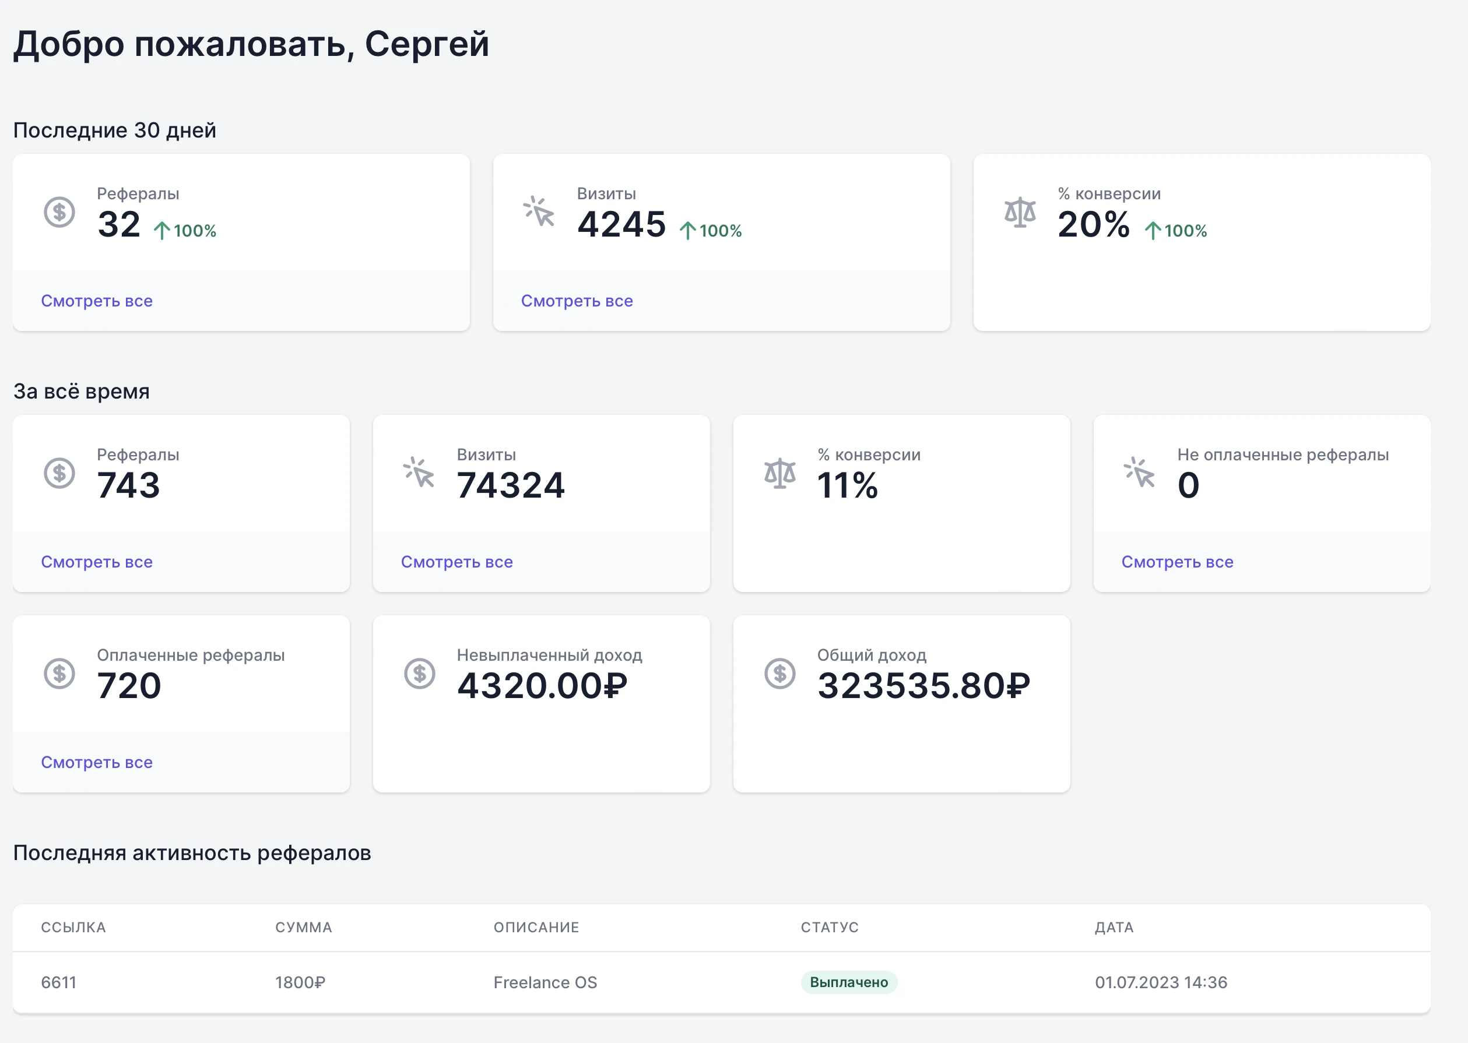Click Последняя активность рефералов heading
This screenshot has width=1468, height=1043.
tap(192, 853)
